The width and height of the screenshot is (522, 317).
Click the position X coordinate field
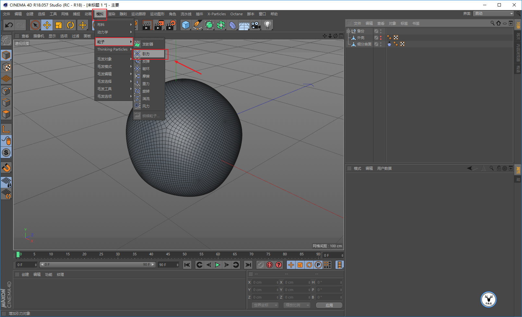tap(265, 282)
